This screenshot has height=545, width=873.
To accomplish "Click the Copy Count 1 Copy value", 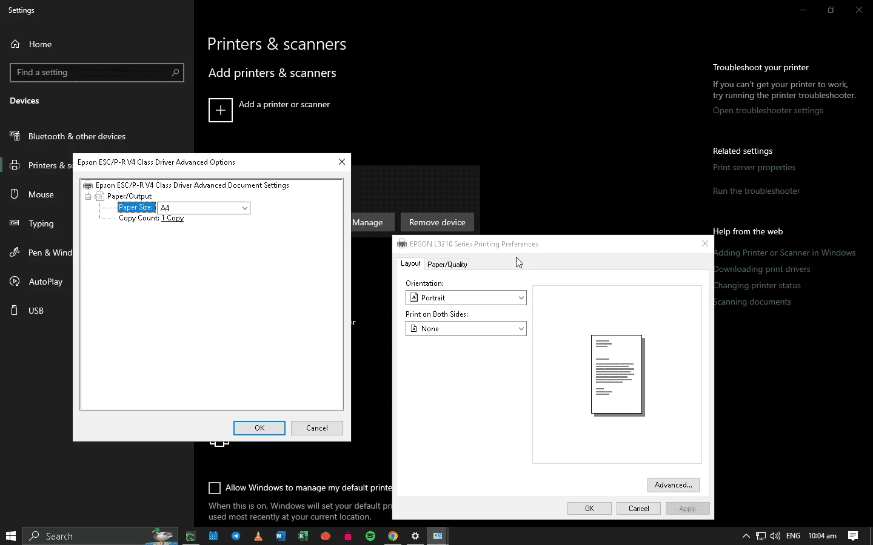I will point(173,218).
